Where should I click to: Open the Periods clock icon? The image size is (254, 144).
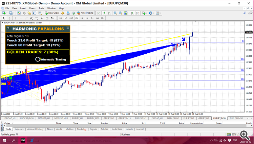(150, 13)
